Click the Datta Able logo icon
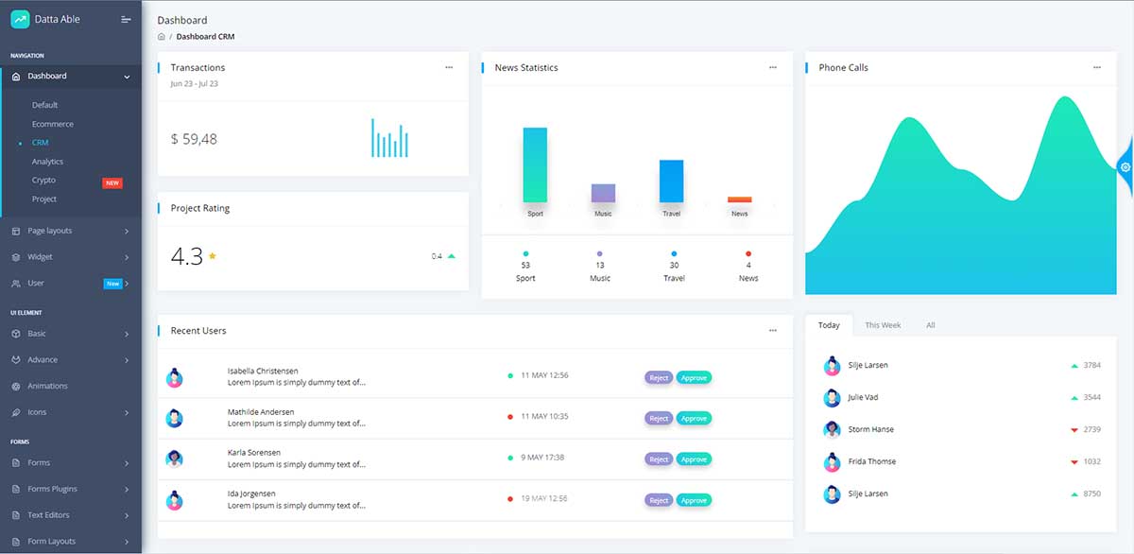Screen dimensions: 1134x554 [x=20, y=19]
